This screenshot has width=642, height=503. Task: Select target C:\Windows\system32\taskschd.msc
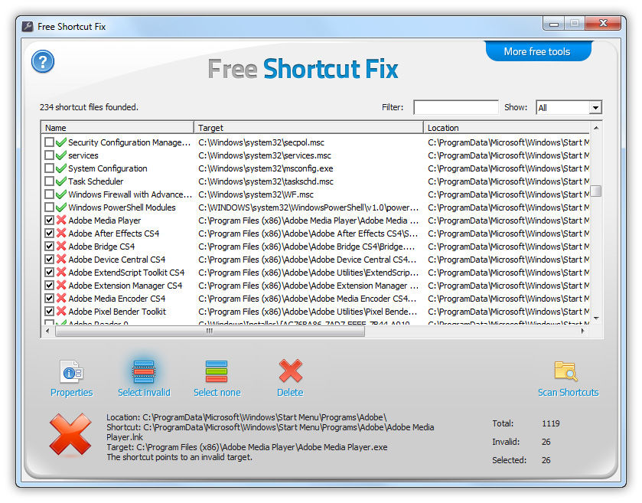[x=266, y=181]
